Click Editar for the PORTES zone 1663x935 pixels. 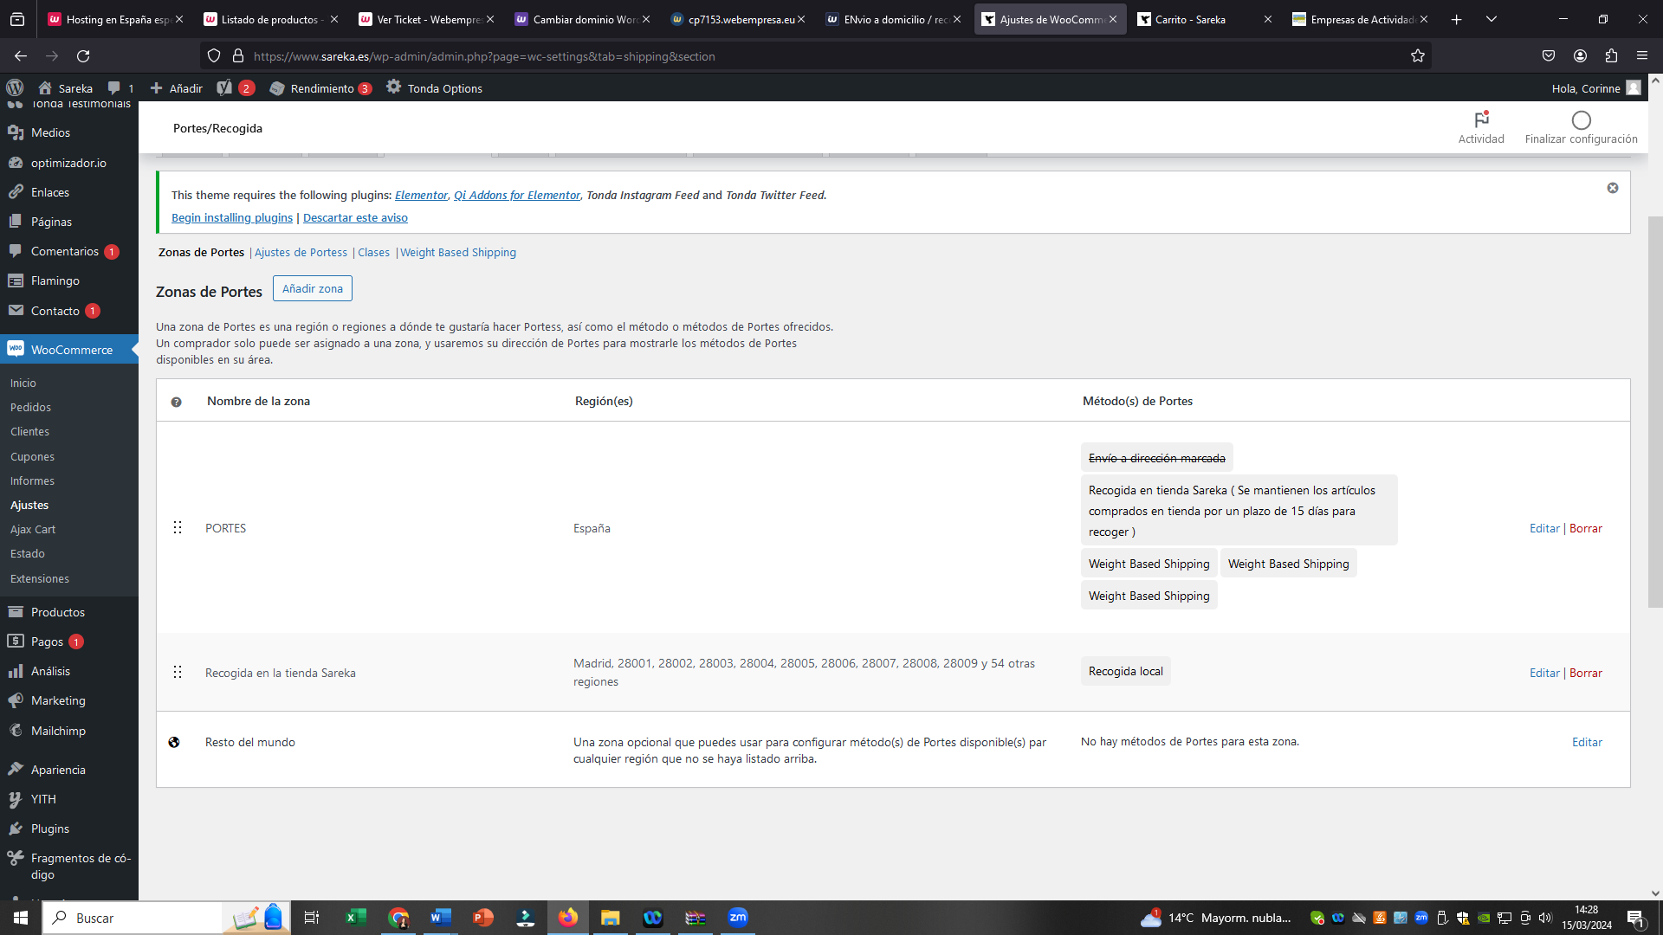pos(1544,528)
